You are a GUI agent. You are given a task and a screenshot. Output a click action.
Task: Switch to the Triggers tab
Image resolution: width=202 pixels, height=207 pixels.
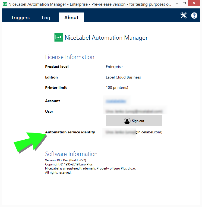point(20,18)
